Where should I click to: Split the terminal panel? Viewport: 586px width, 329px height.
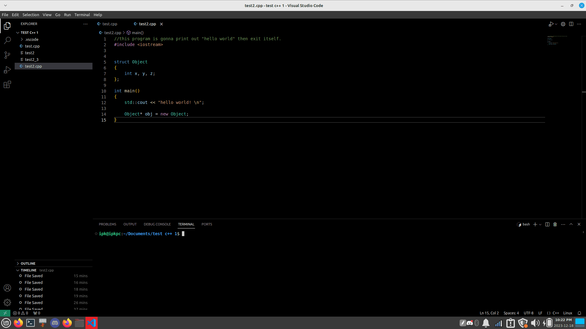[x=547, y=225]
